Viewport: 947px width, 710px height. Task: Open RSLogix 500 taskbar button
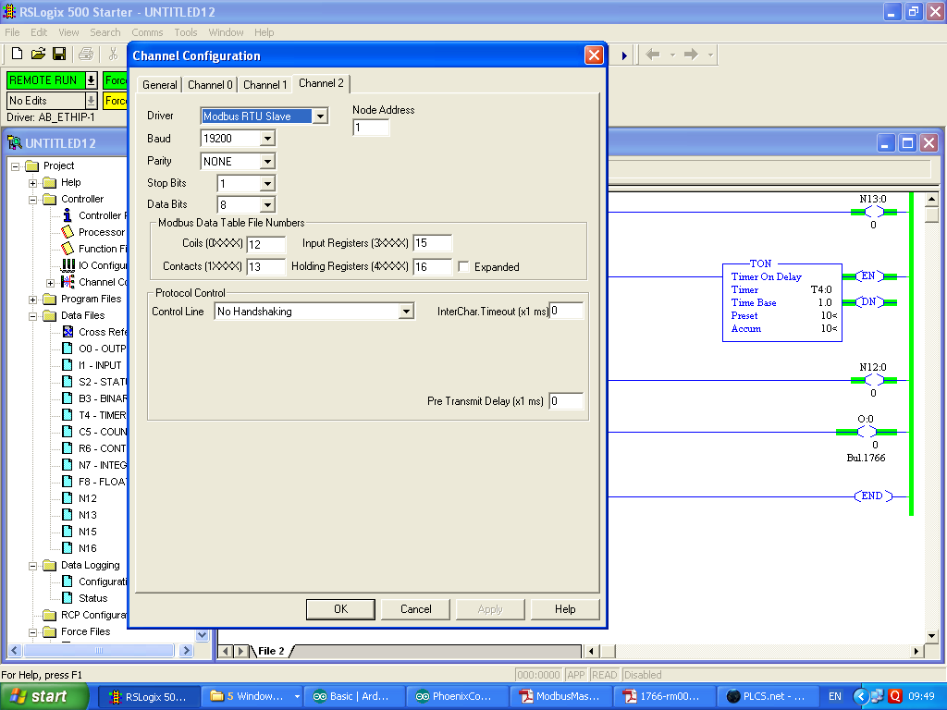(148, 696)
